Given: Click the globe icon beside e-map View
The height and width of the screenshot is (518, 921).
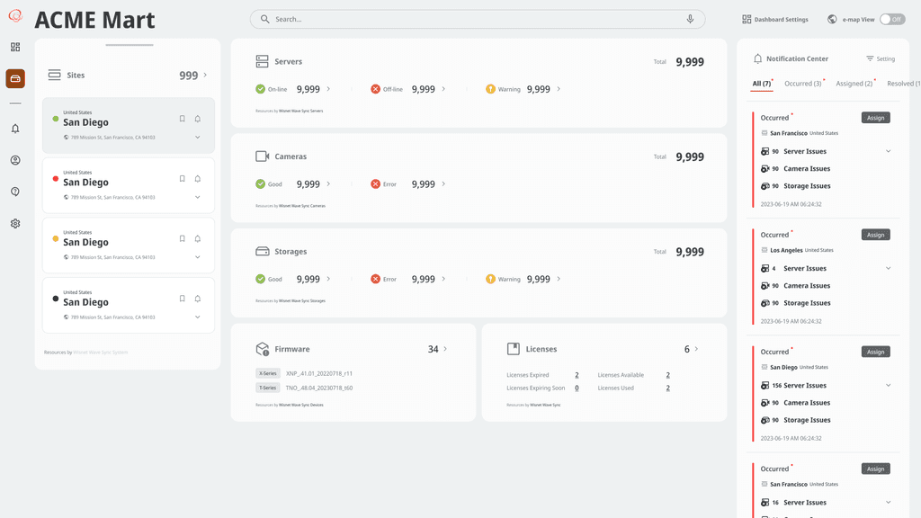Looking at the screenshot, I should pos(832,20).
